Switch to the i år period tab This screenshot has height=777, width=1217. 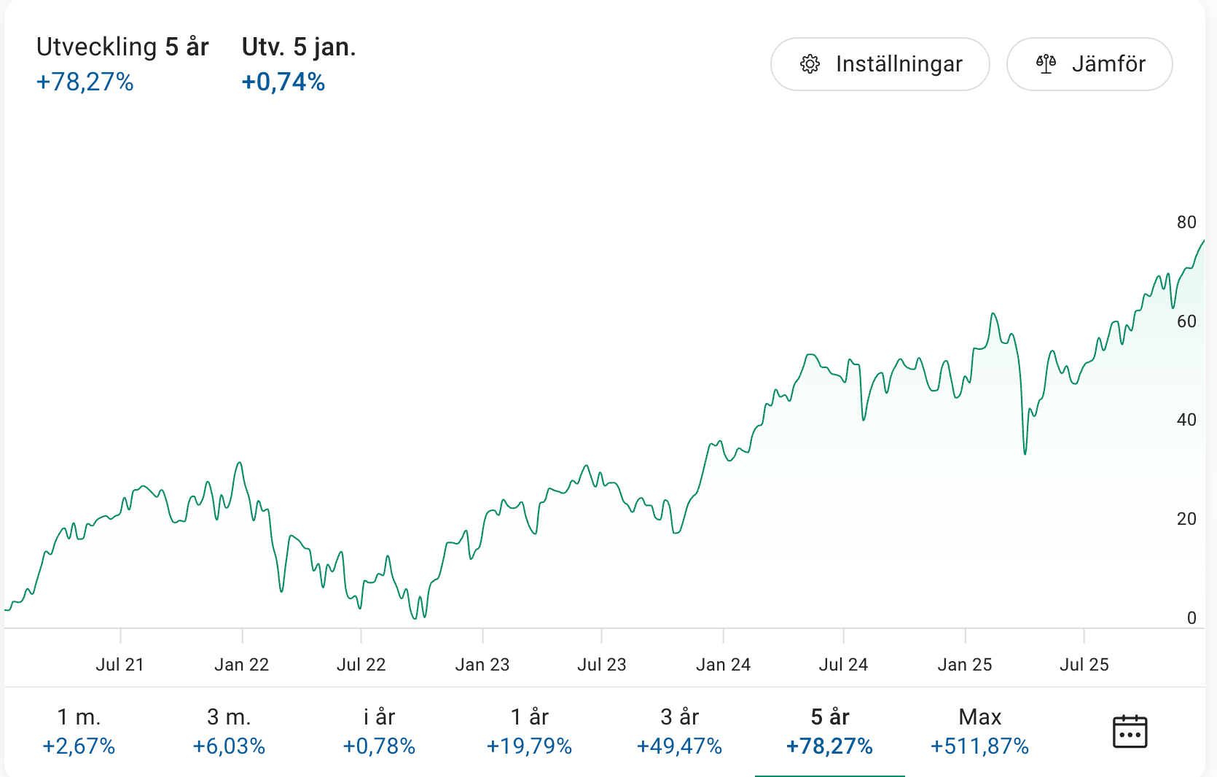379,731
